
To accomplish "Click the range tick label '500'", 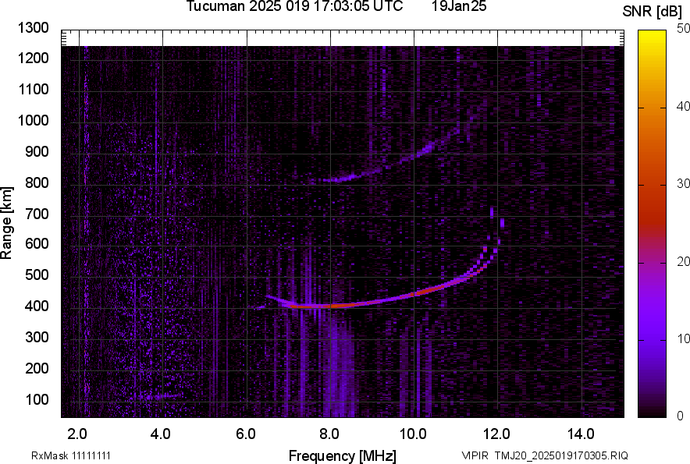I will [x=37, y=275].
